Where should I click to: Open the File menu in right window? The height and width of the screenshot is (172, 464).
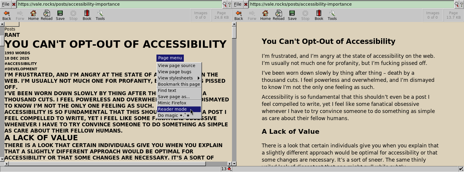238,4
